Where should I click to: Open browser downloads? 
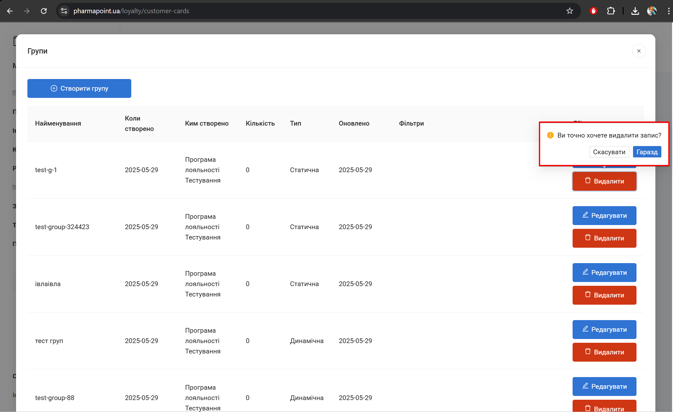click(635, 11)
